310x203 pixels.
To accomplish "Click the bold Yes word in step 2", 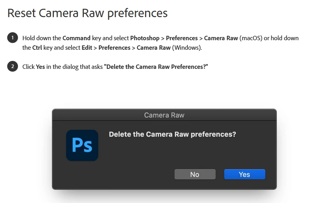I will pos(40,67).
